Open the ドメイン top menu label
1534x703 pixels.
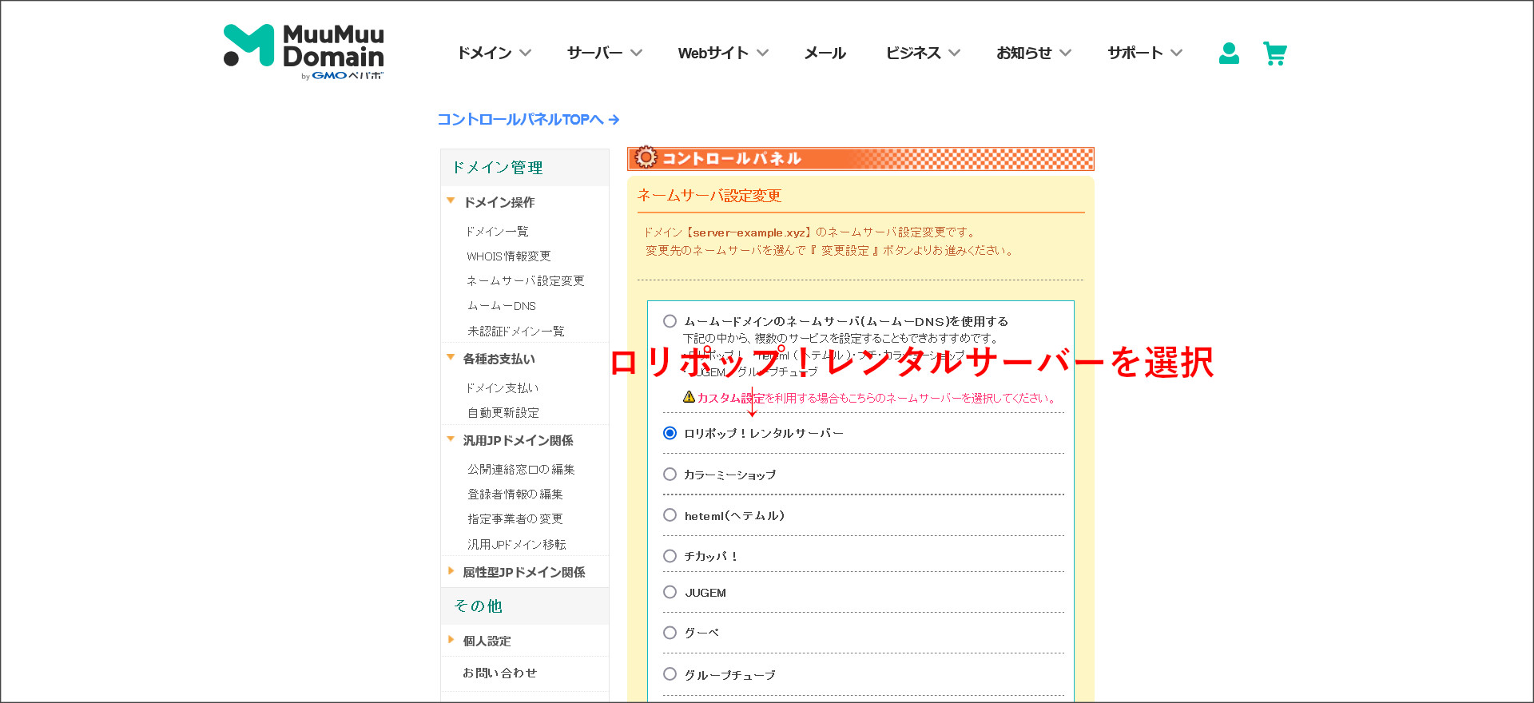click(x=484, y=53)
